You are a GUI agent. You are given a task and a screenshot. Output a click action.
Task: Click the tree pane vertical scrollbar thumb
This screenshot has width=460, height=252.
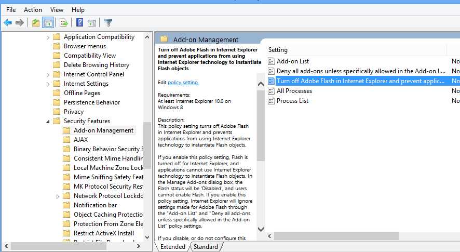[x=147, y=145]
